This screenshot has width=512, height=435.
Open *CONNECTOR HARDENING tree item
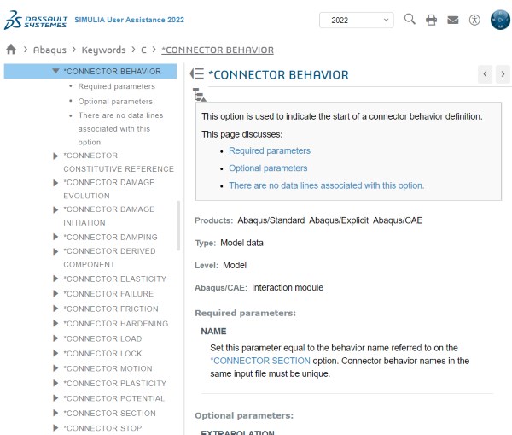(x=116, y=324)
